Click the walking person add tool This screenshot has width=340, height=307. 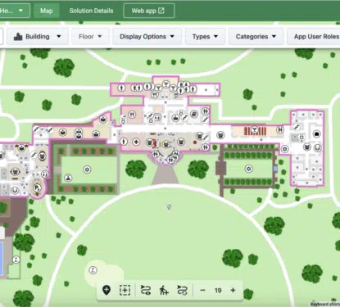pos(164,290)
